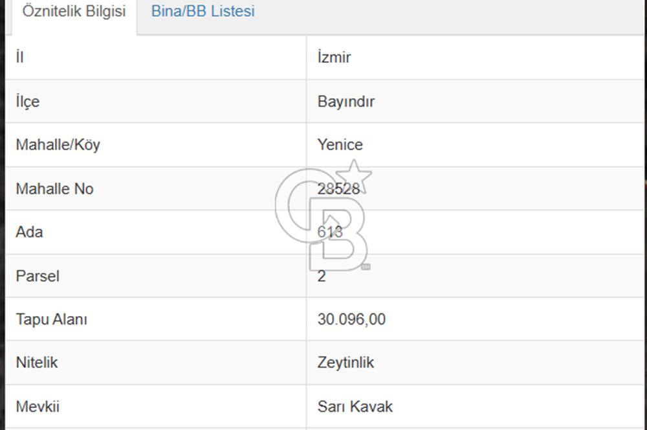This screenshot has height=430, width=647.
Task: Select the 613 value cell
Action: 331,232
